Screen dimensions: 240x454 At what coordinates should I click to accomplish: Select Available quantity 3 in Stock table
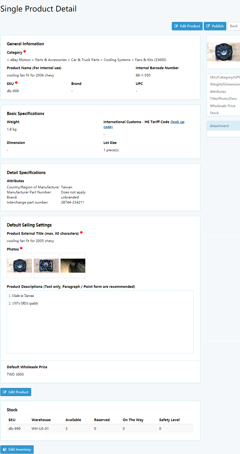pos(67,428)
